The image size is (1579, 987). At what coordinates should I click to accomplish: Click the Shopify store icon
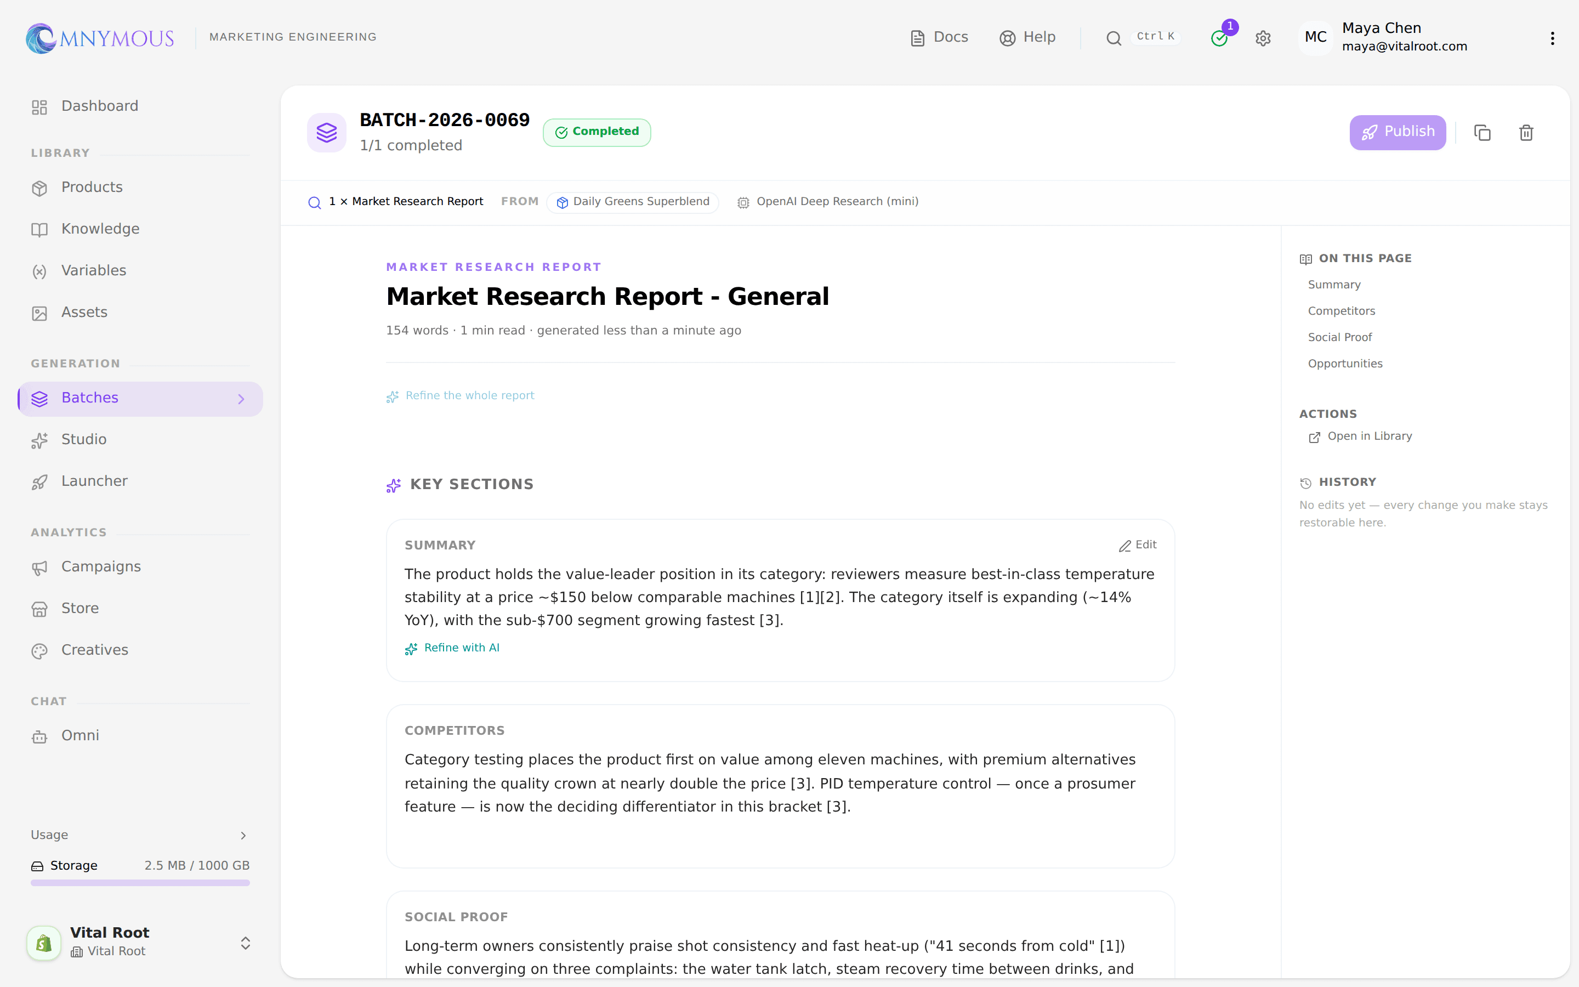pyautogui.click(x=44, y=943)
